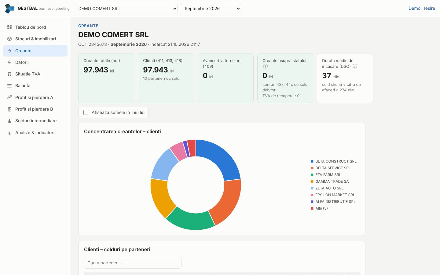Click the Solduri intermediare bar chart icon
The height and width of the screenshot is (275, 440).
[9, 121]
